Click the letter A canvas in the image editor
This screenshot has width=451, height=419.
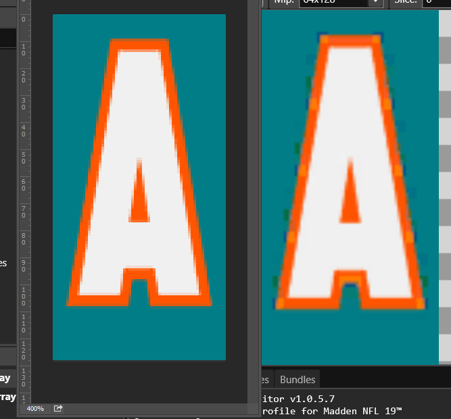(x=139, y=187)
